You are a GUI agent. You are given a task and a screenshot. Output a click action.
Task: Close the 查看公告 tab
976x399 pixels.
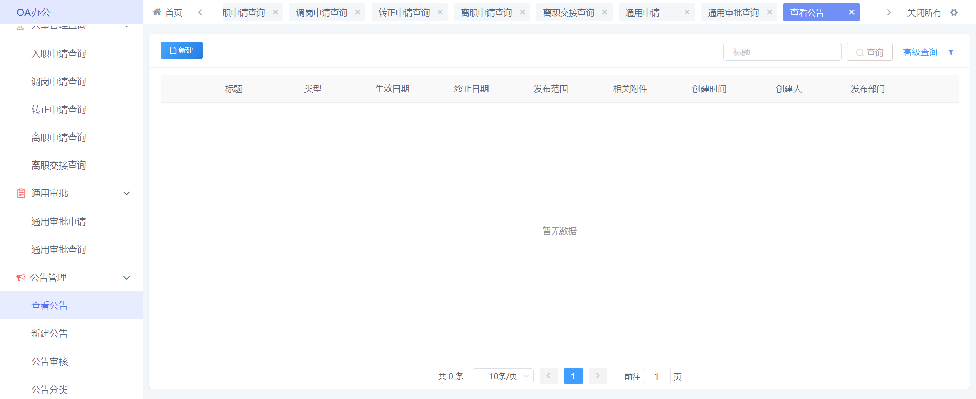pyautogui.click(x=851, y=12)
